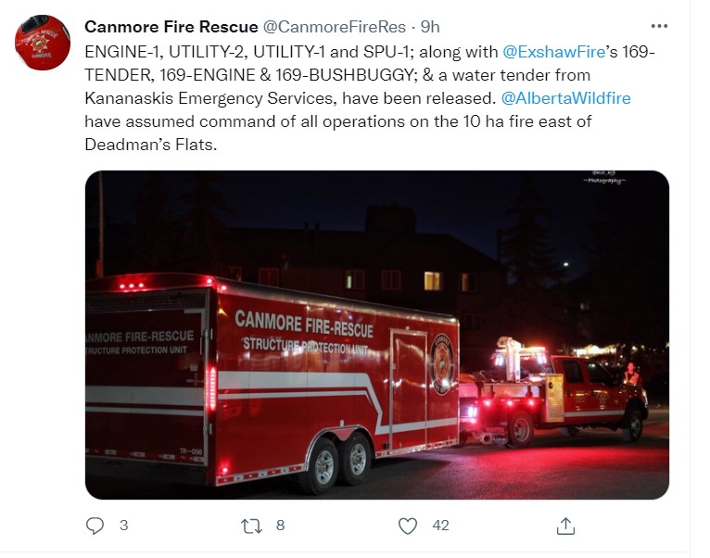Like the tweet with heart icon

click(x=408, y=526)
